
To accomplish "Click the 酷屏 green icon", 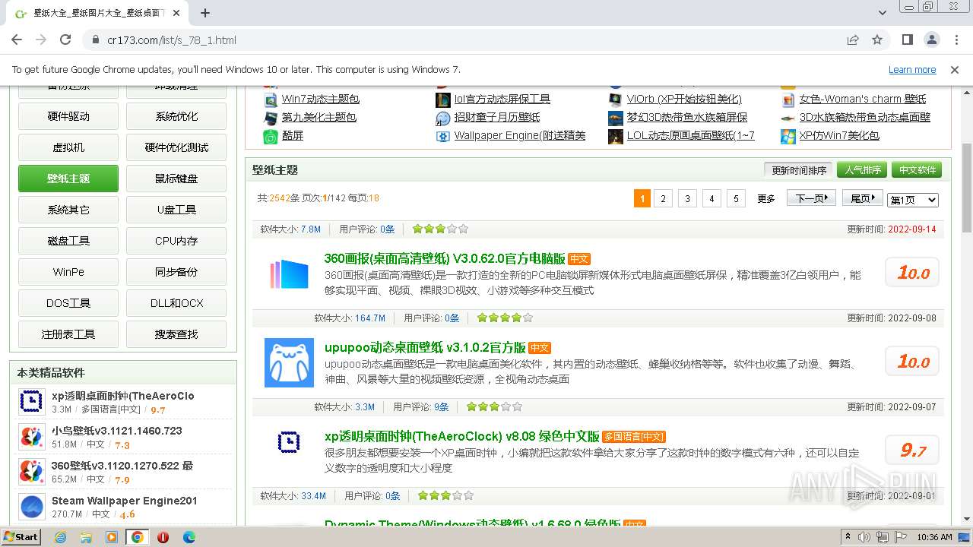I will 271,136.
